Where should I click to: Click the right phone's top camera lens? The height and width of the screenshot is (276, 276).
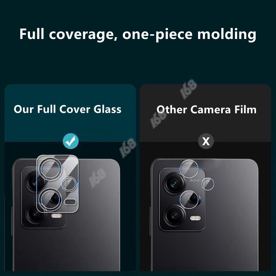[174, 184]
